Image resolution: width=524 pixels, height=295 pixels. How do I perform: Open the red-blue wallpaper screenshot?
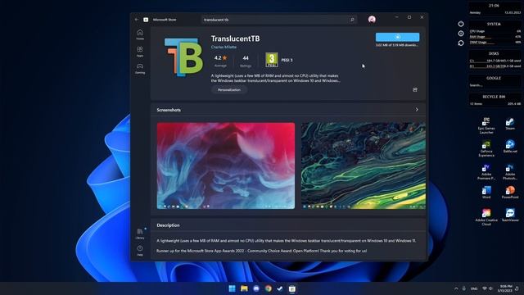(226, 166)
